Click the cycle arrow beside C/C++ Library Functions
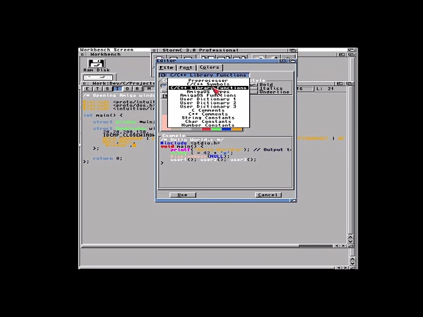The height and width of the screenshot is (317, 423). pyautogui.click(x=163, y=75)
